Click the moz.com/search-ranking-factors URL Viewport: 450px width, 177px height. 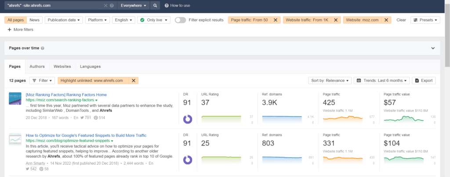(x=60, y=100)
